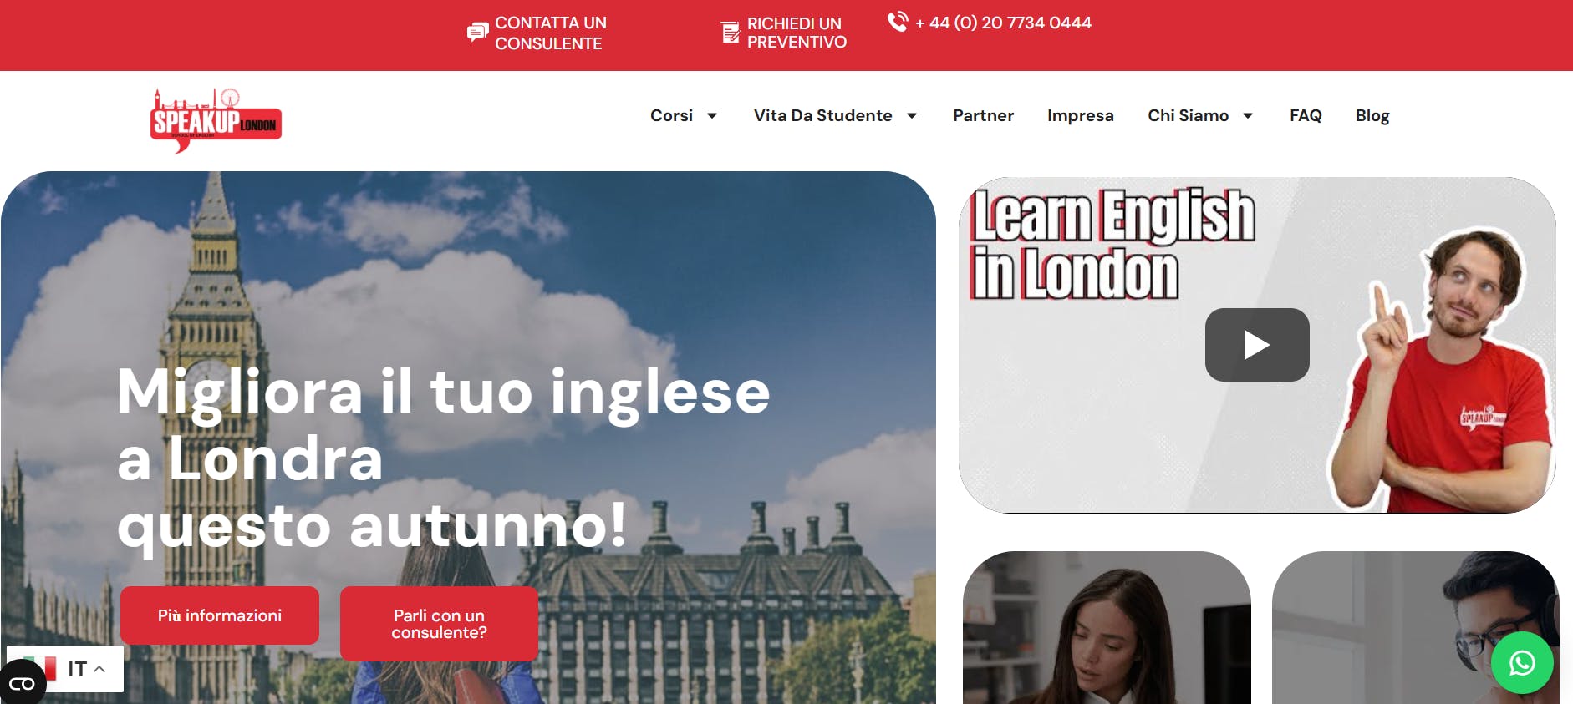Click Parli con un consulente button
1573x704 pixels.
coord(439,624)
